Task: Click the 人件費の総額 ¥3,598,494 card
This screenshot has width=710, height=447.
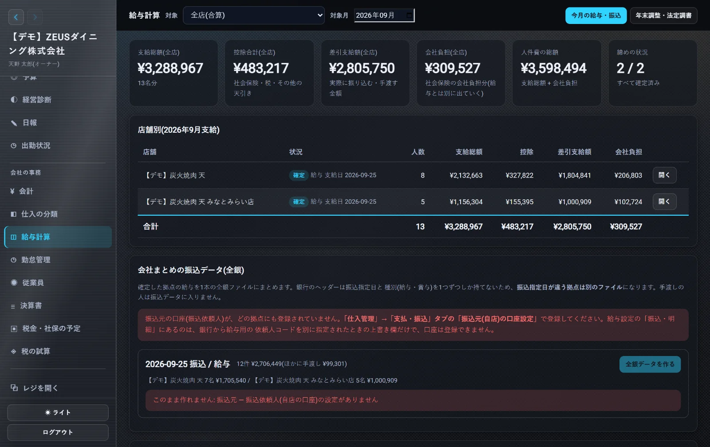Action: (x=557, y=73)
